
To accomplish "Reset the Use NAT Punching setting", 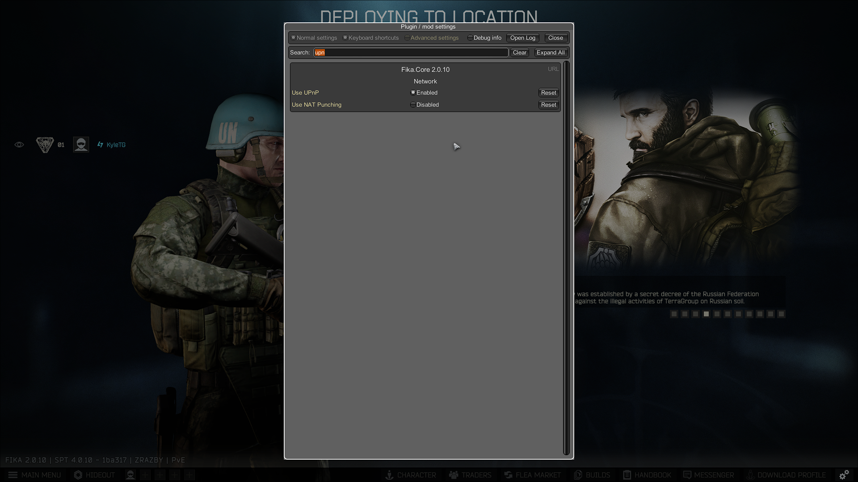I will tap(548, 105).
